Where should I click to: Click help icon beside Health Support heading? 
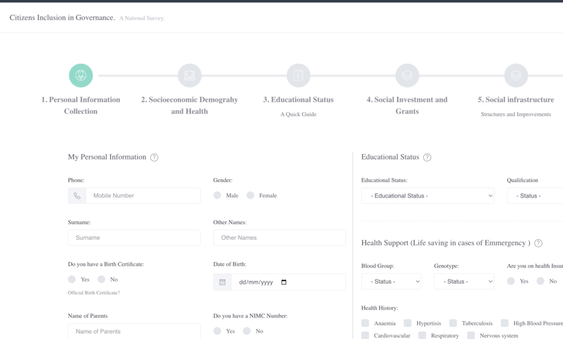pyautogui.click(x=538, y=243)
